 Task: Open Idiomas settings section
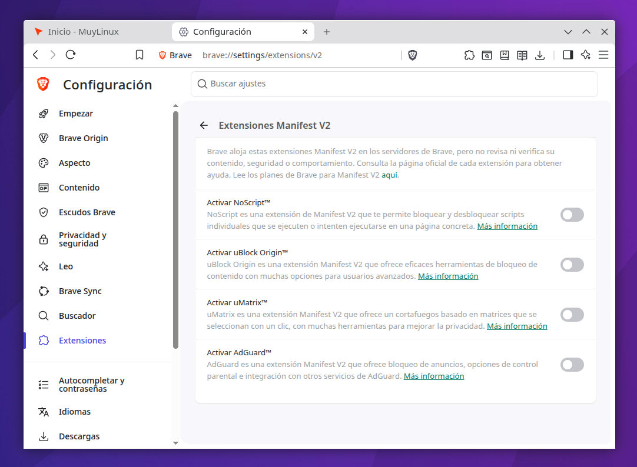75,412
